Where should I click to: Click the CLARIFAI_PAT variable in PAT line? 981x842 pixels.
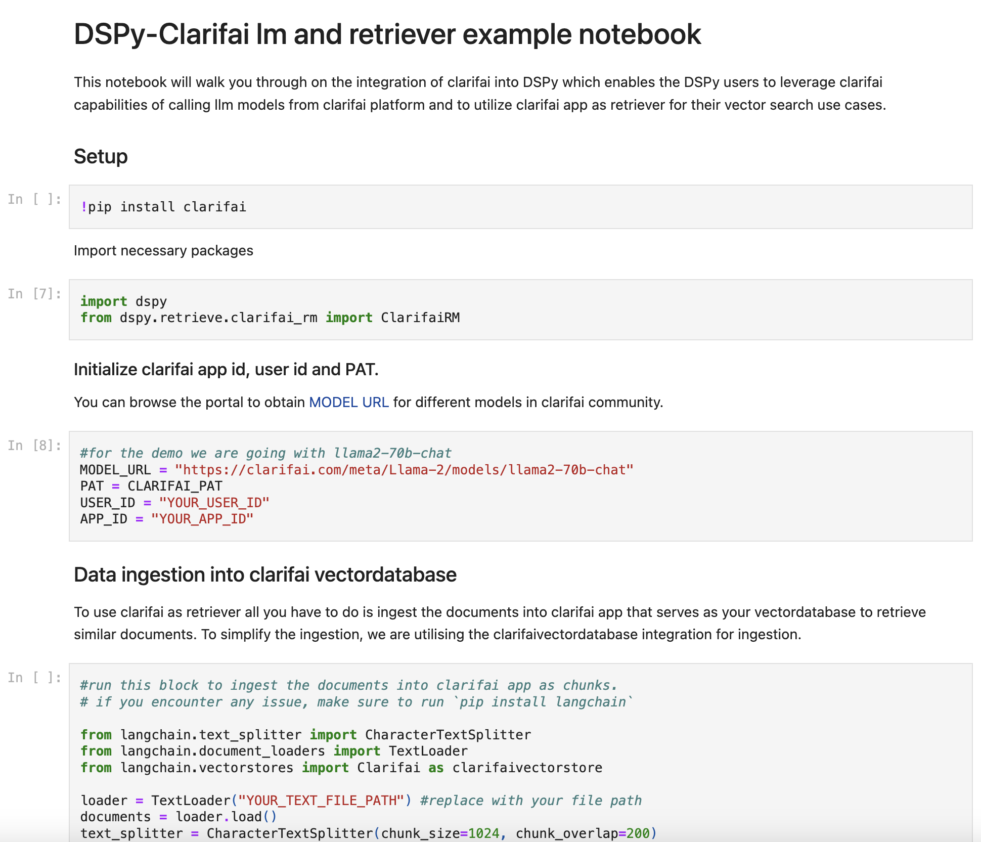(x=174, y=486)
